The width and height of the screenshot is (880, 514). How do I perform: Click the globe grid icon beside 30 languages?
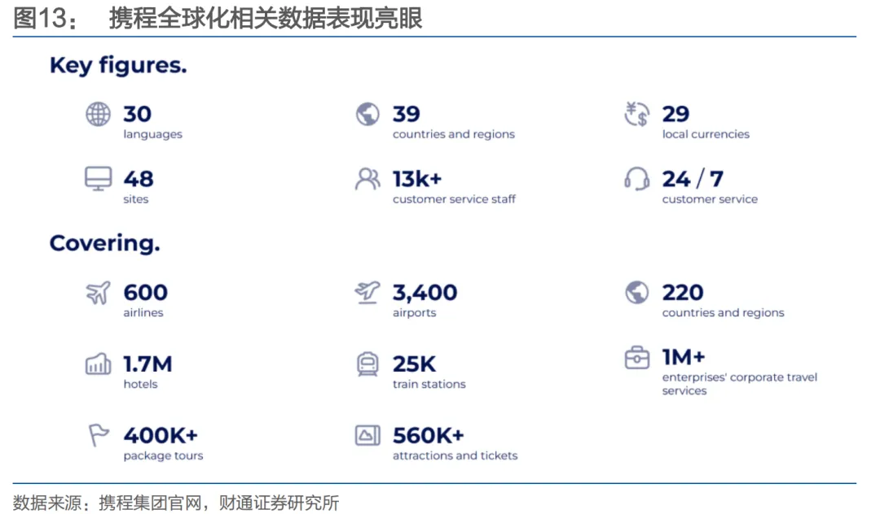point(98,114)
